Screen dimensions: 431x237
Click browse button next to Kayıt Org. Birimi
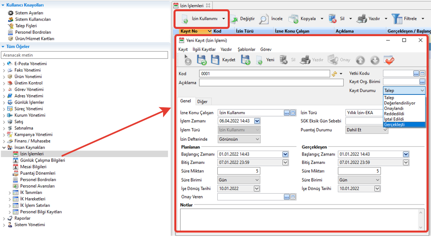422,82
